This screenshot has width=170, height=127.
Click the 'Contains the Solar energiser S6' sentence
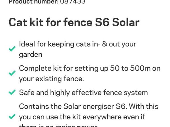click(x=73, y=106)
